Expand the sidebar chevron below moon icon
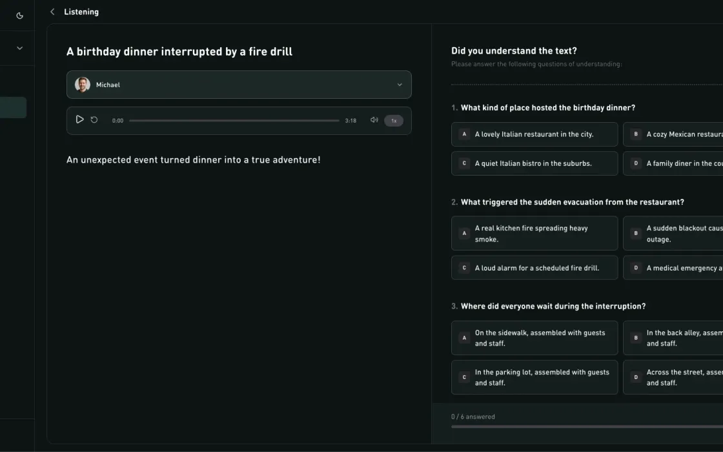 (x=20, y=48)
